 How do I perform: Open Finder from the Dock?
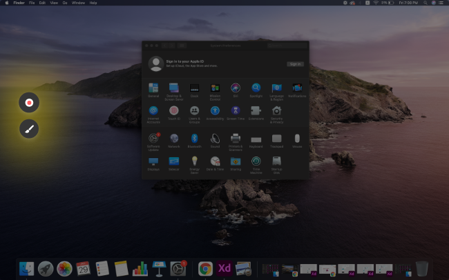26,269
